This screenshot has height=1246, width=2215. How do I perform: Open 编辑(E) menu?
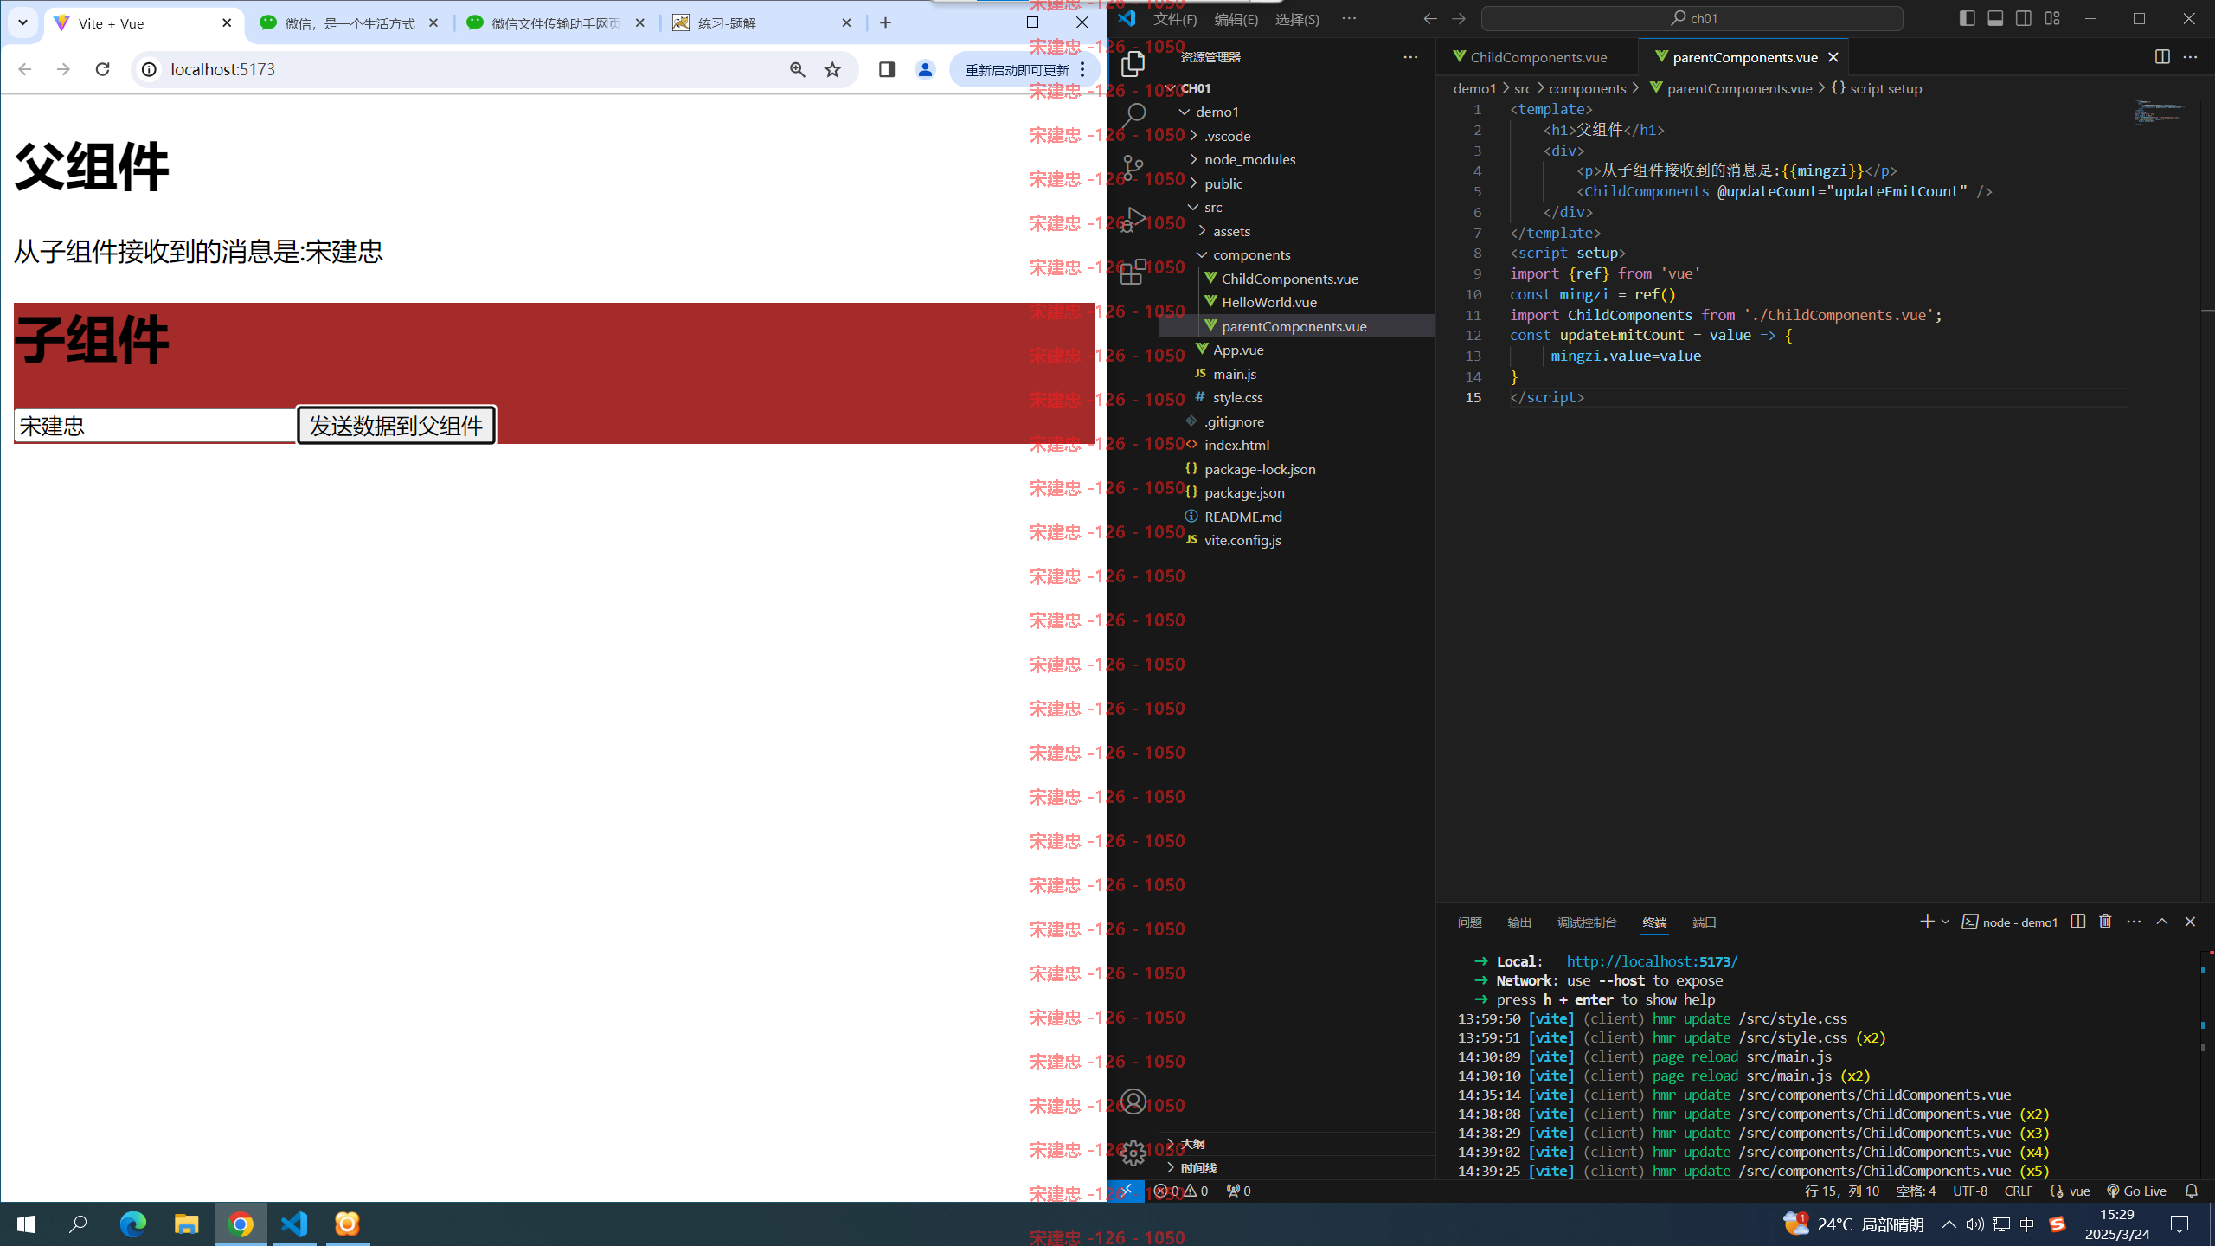(x=1236, y=19)
